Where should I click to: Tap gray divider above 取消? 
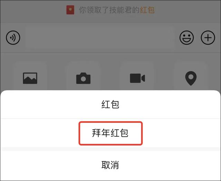(110, 149)
